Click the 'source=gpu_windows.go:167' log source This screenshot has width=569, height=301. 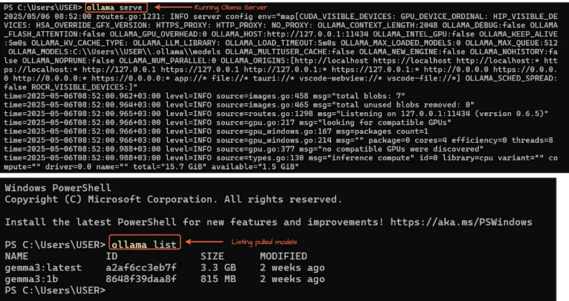pyautogui.click(x=274, y=132)
